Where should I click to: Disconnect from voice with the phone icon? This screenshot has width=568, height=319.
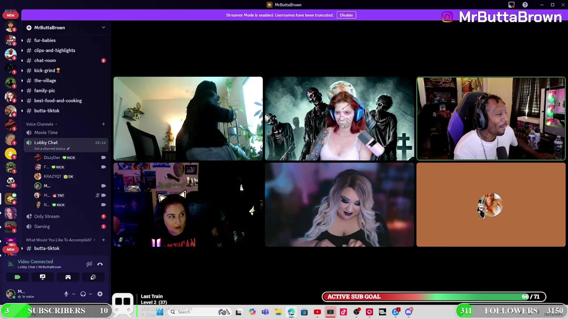pos(100,264)
